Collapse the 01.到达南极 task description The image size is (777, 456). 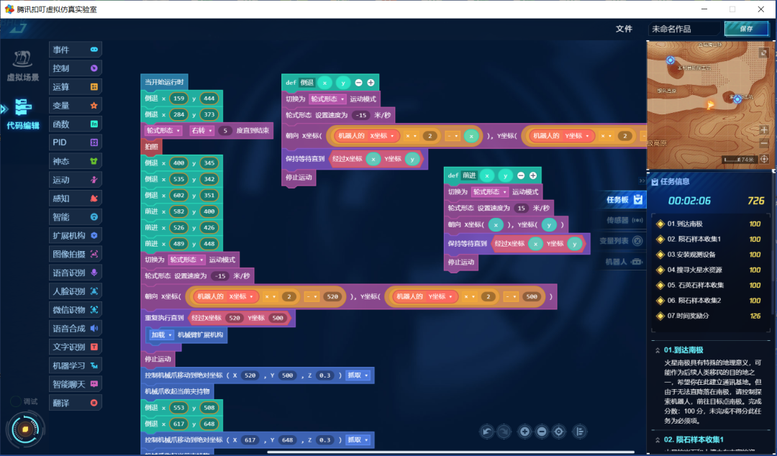(x=658, y=350)
